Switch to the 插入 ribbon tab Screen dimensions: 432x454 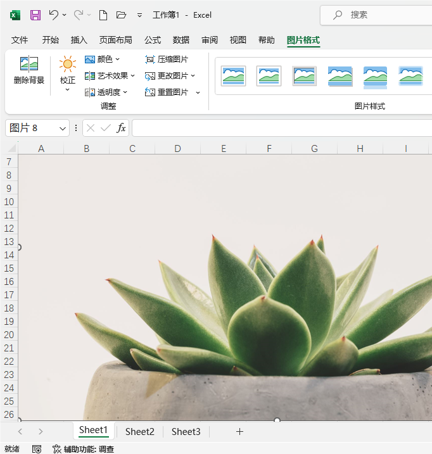coord(79,40)
